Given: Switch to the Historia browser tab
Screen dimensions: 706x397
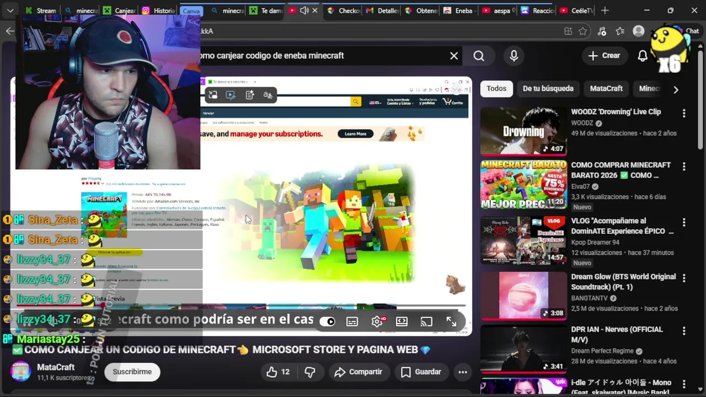Looking at the screenshot, I should (159, 10).
